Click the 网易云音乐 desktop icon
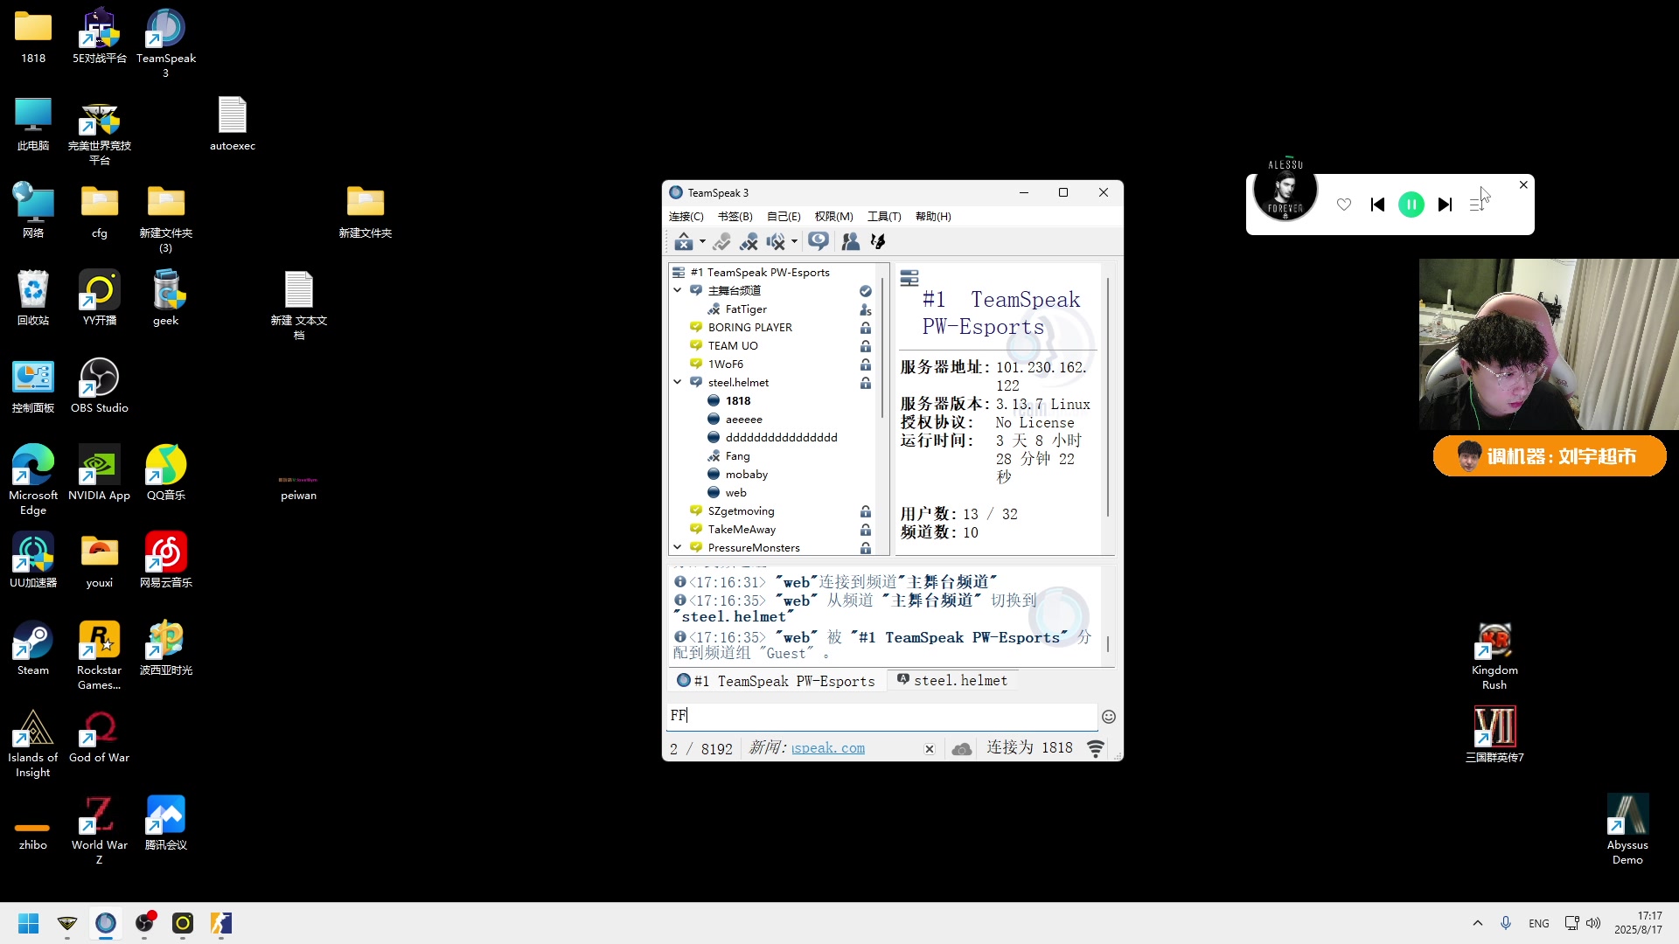 click(166, 560)
